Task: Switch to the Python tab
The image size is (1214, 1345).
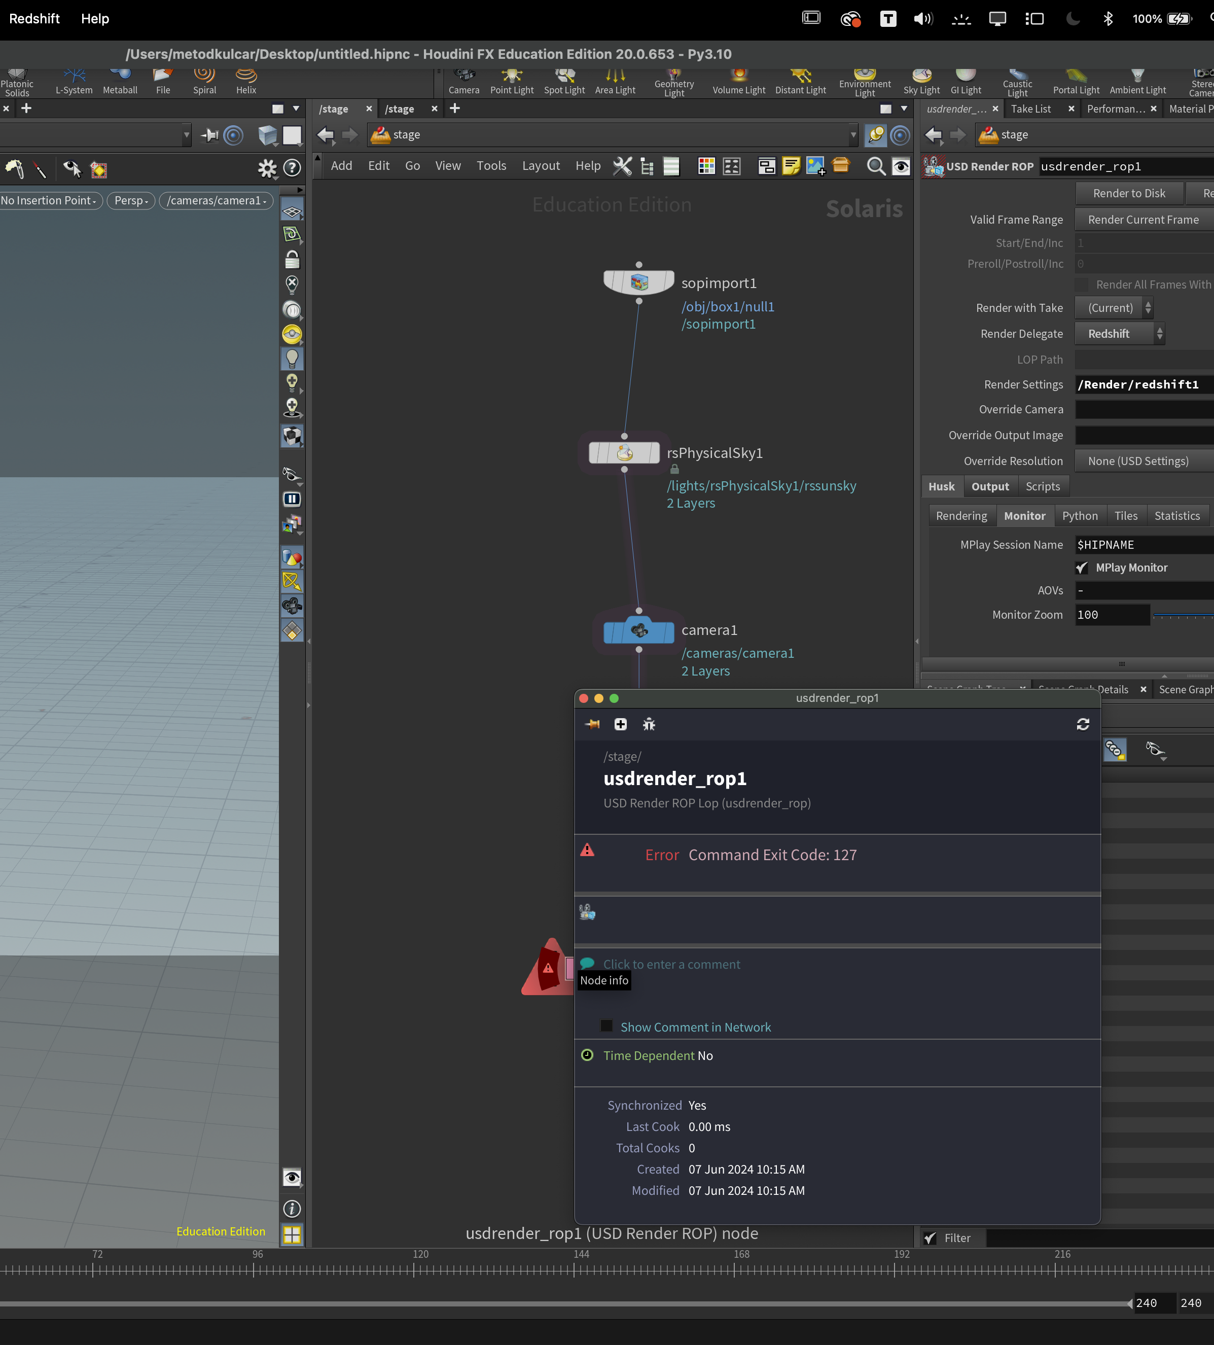Action: (x=1079, y=515)
